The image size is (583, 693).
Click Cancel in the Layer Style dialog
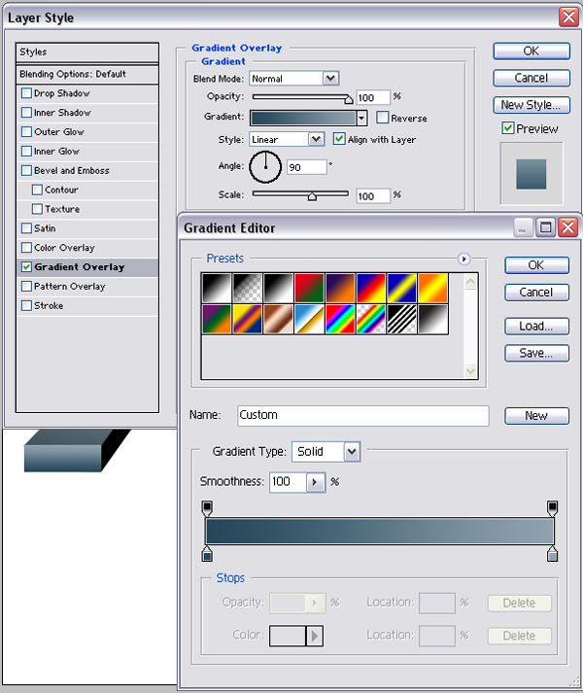click(x=532, y=78)
